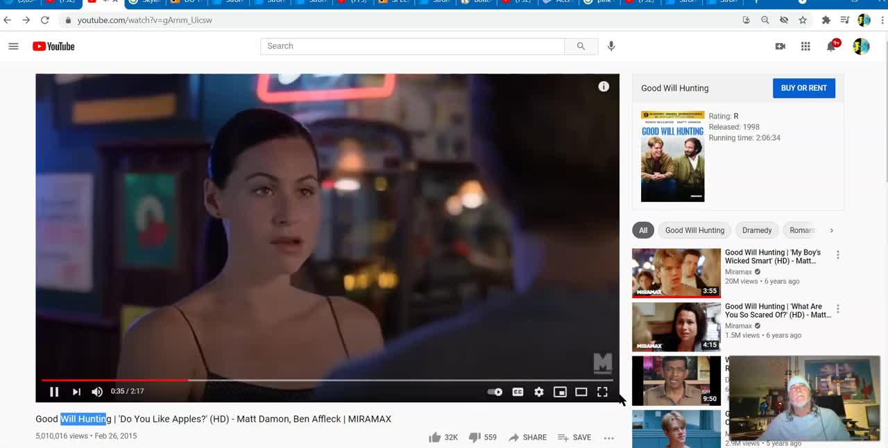Click in the YouTube search field
The width and height of the screenshot is (888, 448).
[412, 46]
